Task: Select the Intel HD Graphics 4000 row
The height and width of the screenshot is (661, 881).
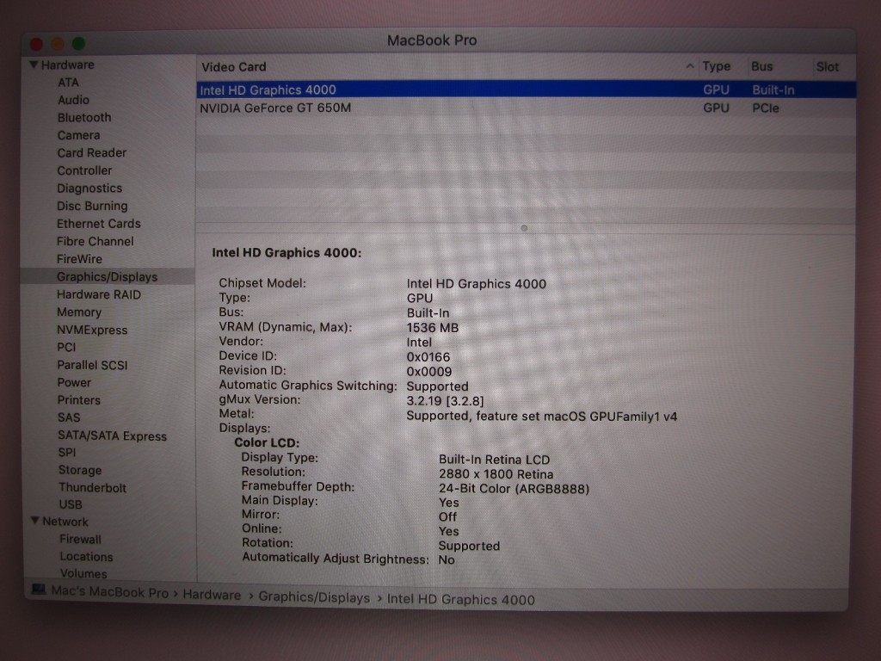Action: coord(526,90)
